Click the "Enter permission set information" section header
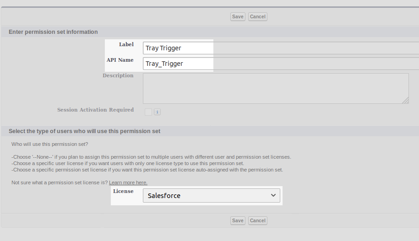 pyautogui.click(x=53, y=32)
